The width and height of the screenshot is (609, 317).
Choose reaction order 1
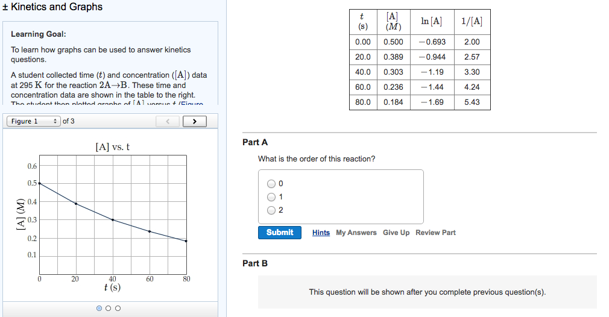coord(271,197)
